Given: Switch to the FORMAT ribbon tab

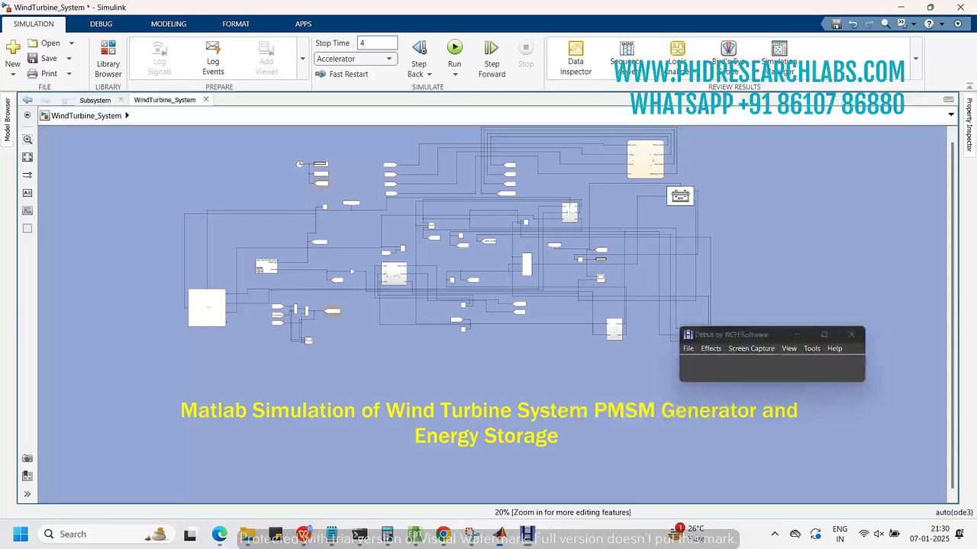Looking at the screenshot, I should (x=236, y=24).
